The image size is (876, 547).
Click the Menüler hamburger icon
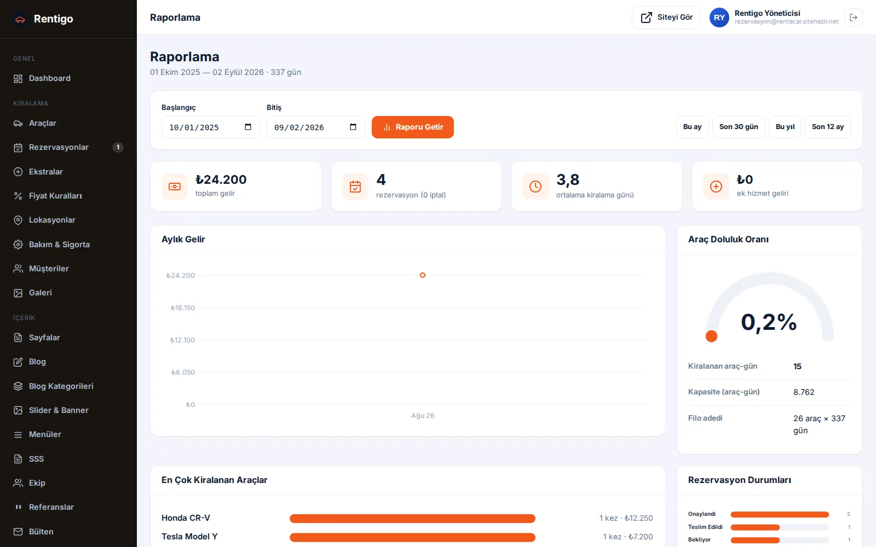tap(18, 435)
